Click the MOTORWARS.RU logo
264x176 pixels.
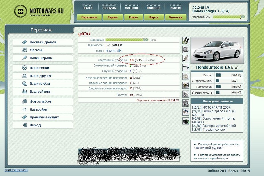pyautogui.click(x=39, y=11)
